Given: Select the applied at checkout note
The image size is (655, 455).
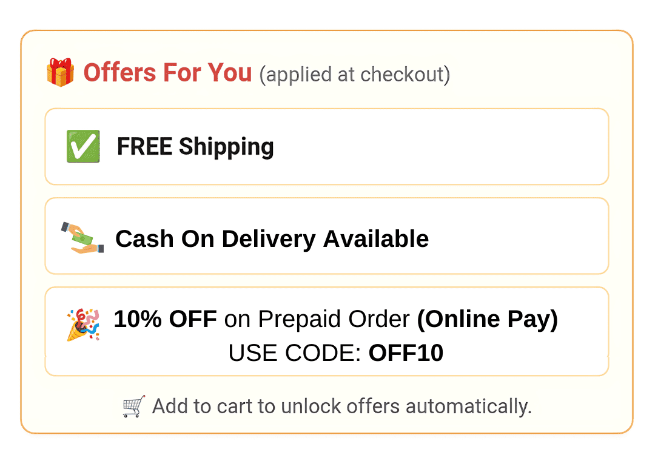Looking at the screenshot, I should pos(355,75).
